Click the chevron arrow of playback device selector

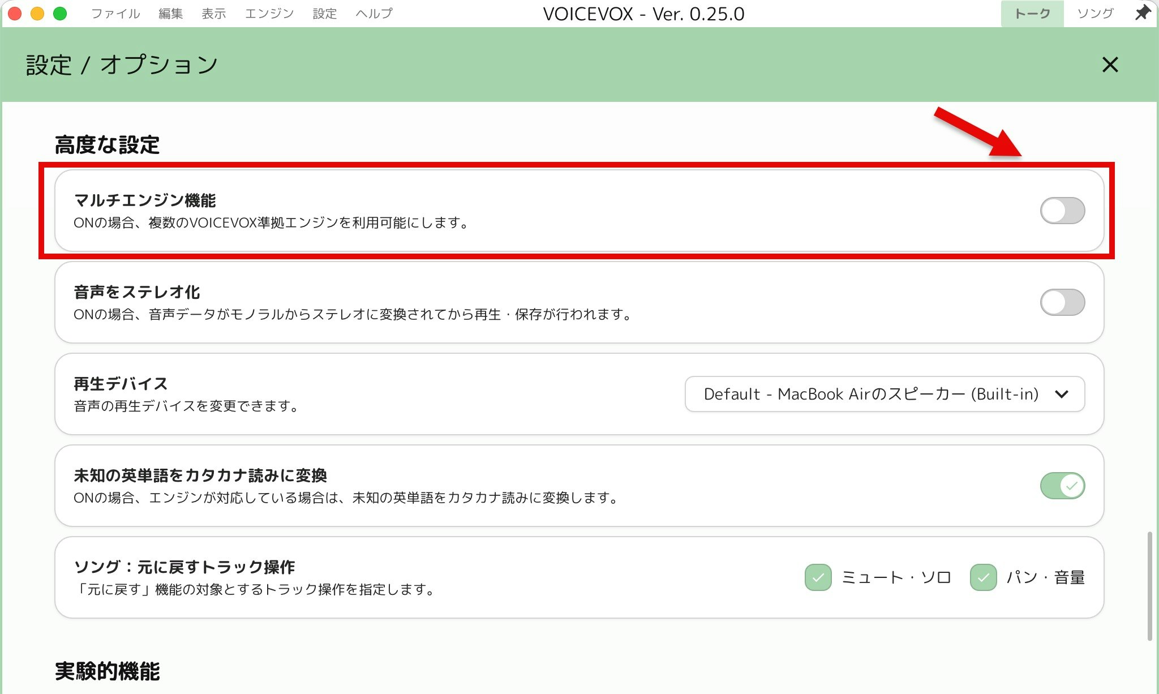click(1062, 394)
